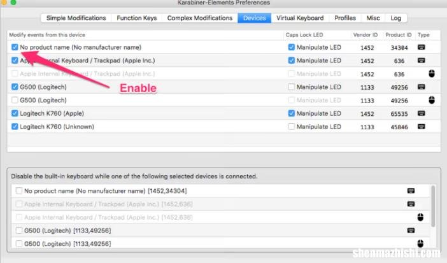Click keyboard type icon in checked G500 row

(x=422, y=87)
